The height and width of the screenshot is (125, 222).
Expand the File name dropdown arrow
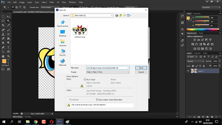pyautogui.click(x=128, y=68)
